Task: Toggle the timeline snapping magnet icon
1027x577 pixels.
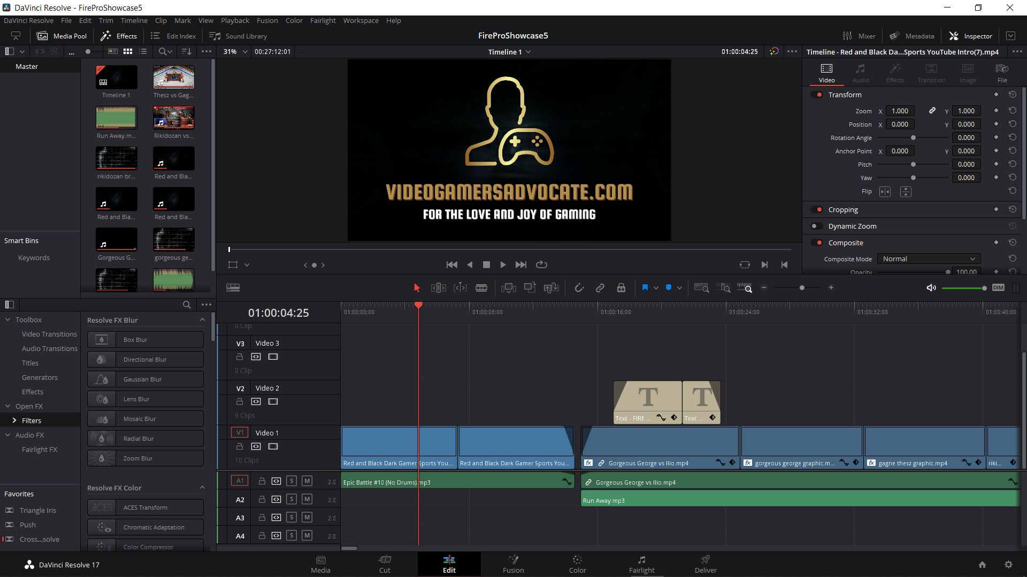Action: tap(579, 288)
